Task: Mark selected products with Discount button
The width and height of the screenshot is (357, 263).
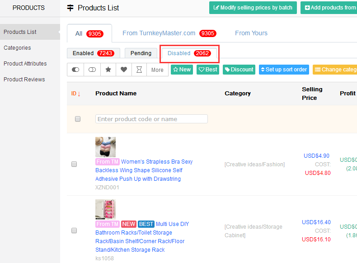Action: tap(239, 70)
